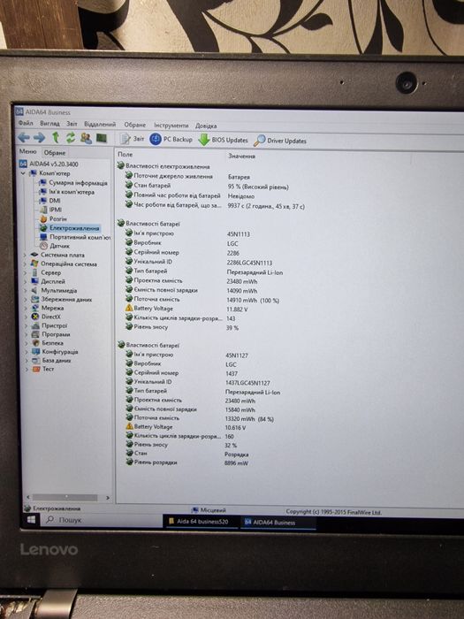
Task: Open the user management toolbar icon
Action: click(86, 138)
